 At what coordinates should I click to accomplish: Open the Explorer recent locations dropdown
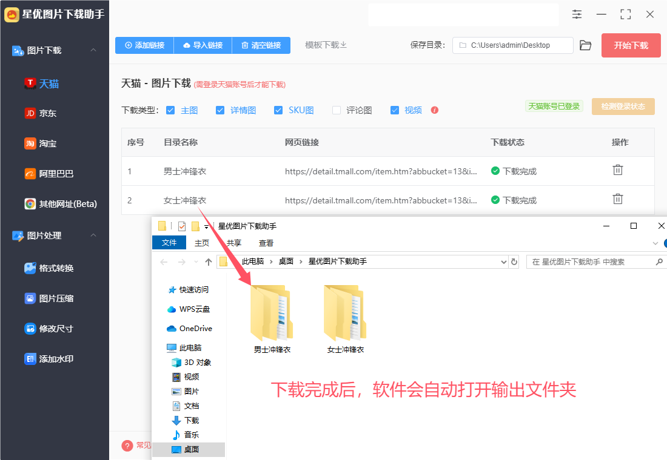point(196,261)
